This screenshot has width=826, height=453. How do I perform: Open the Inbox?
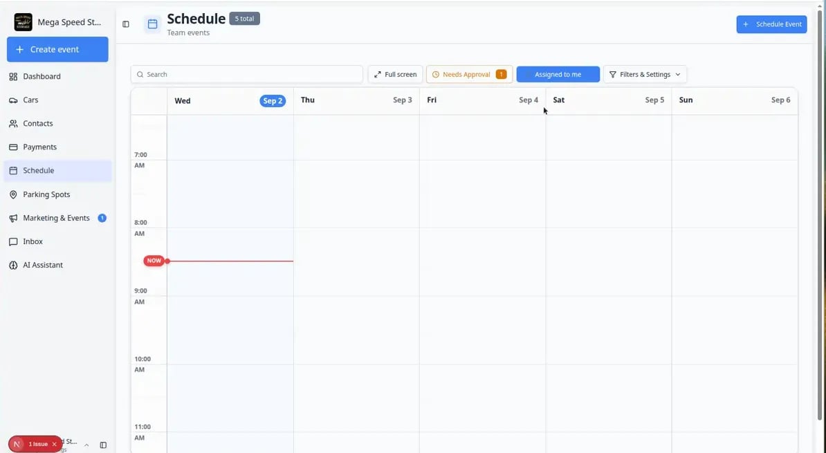[x=57, y=242]
